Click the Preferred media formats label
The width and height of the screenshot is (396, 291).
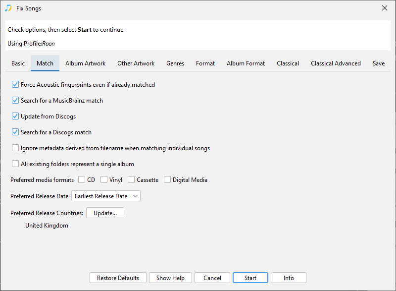[42, 180]
